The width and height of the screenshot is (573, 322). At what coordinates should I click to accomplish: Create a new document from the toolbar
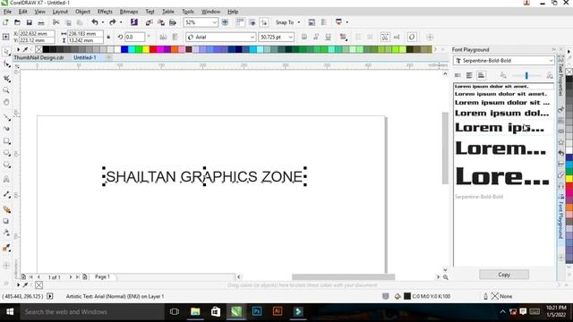(x=5, y=22)
